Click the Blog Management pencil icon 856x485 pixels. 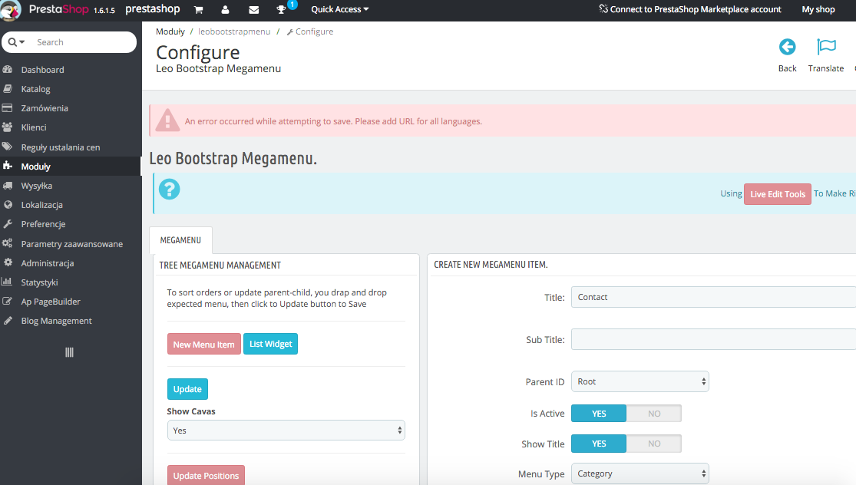[x=8, y=320]
